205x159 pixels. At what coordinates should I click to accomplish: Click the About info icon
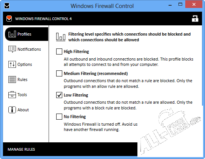pyautogui.click(x=12, y=110)
